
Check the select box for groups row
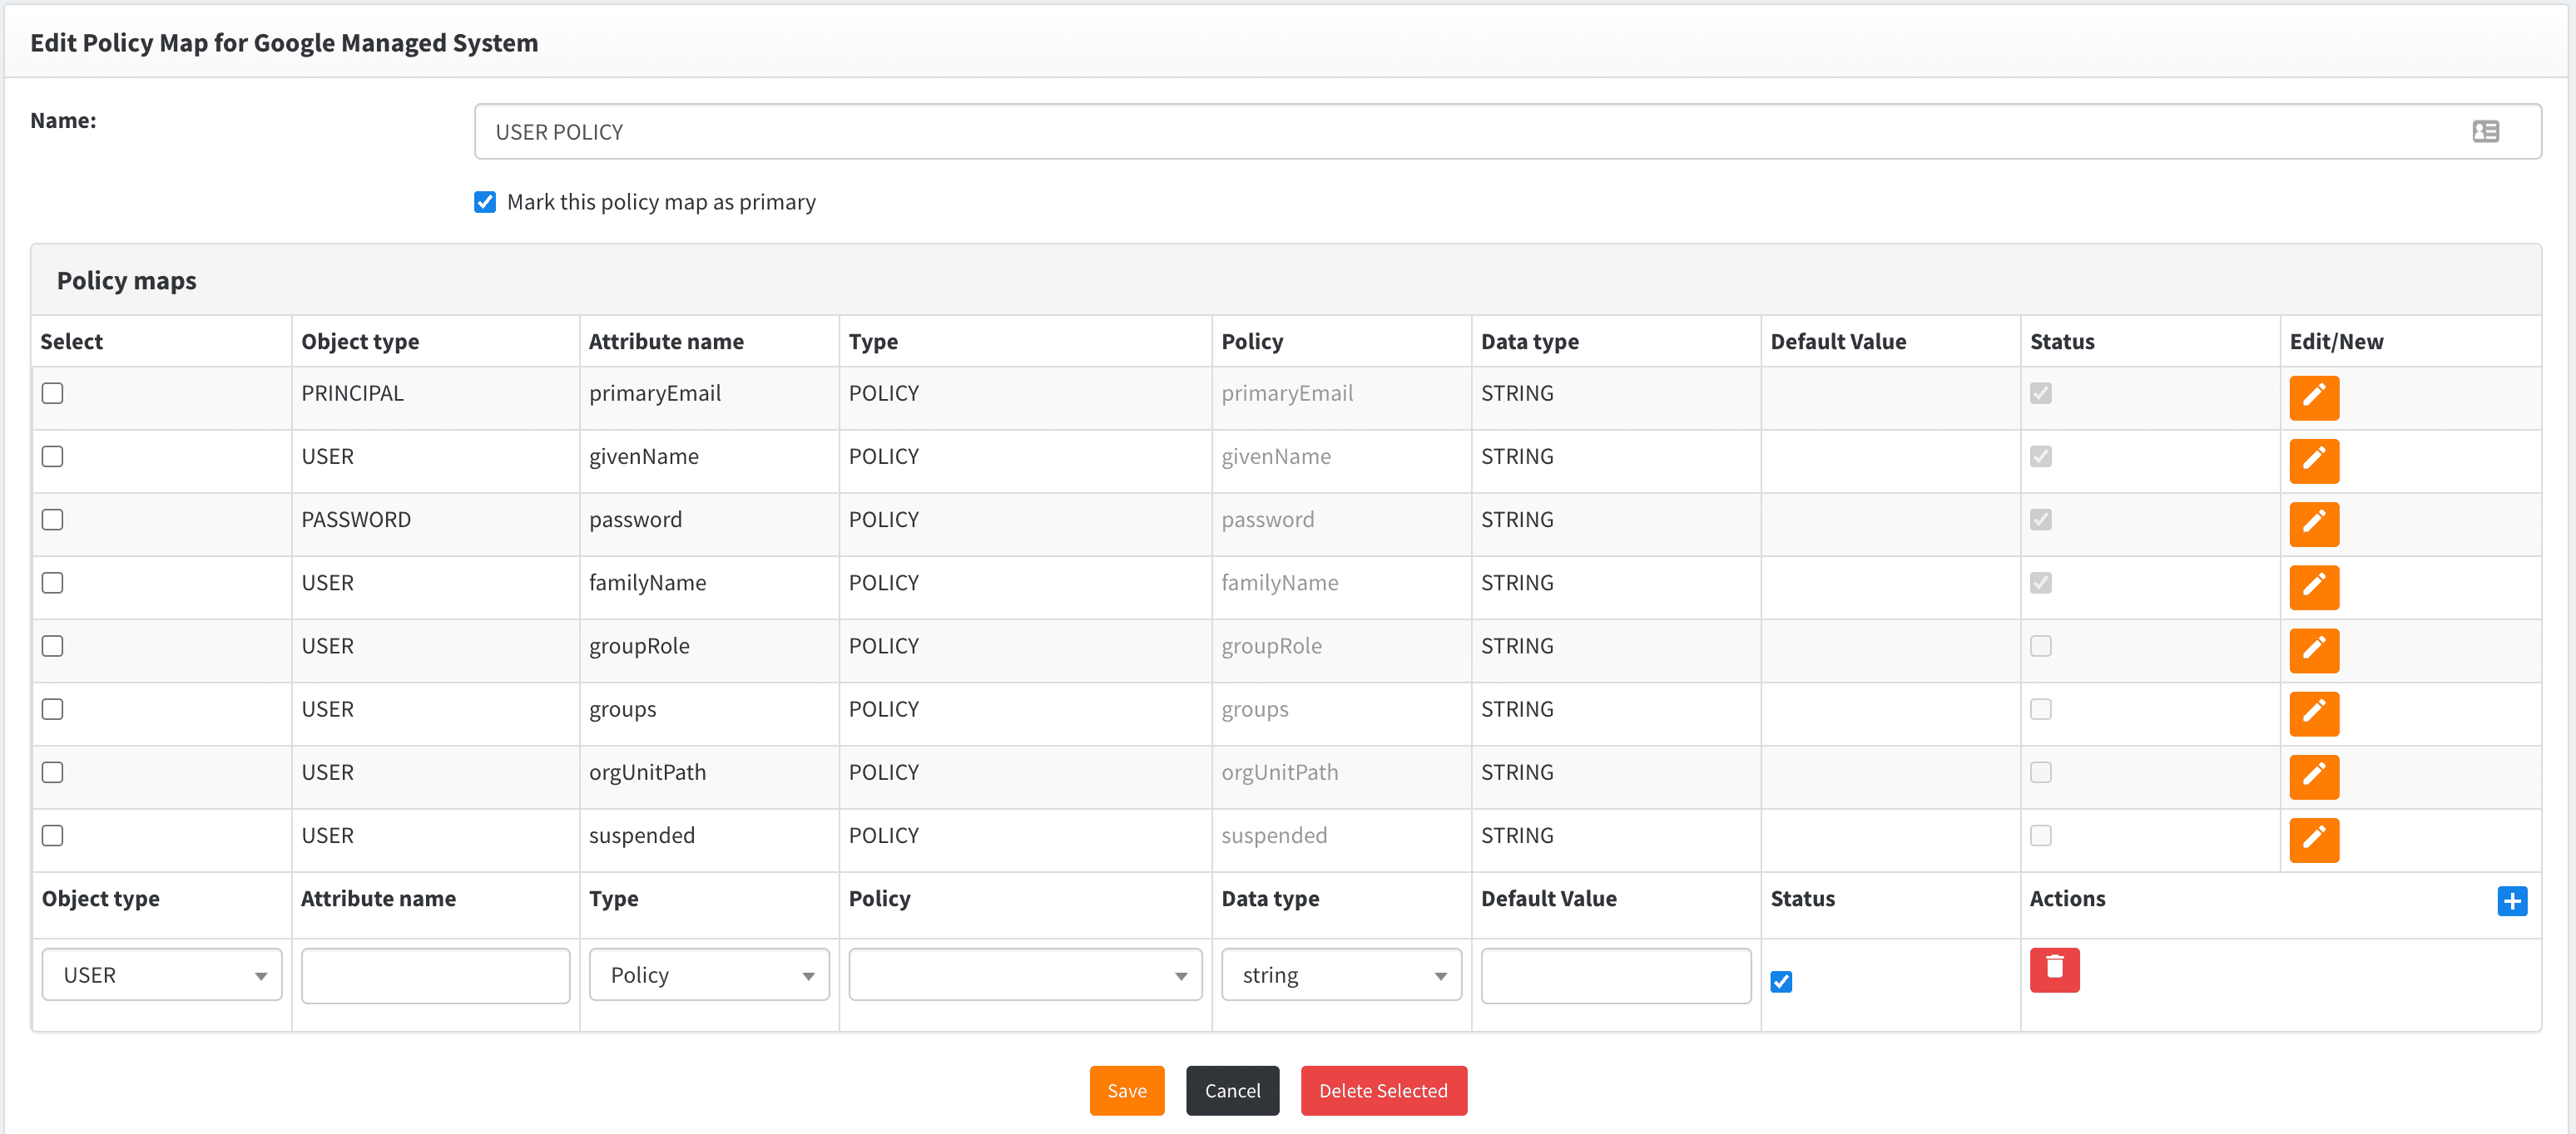pyautogui.click(x=53, y=708)
